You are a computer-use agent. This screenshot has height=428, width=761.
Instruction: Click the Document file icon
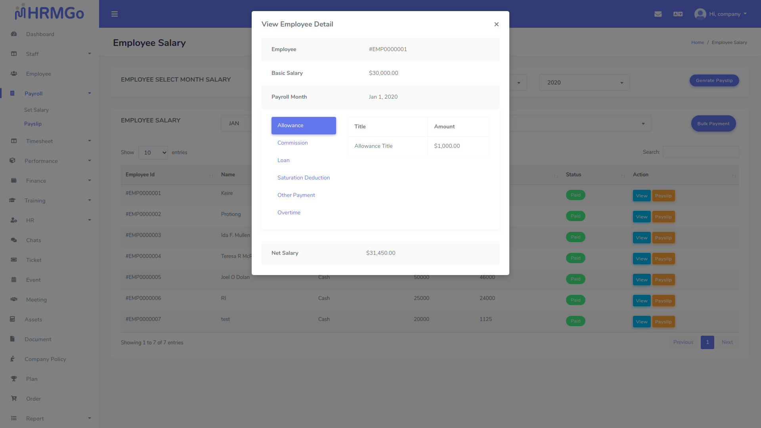click(12, 339)
